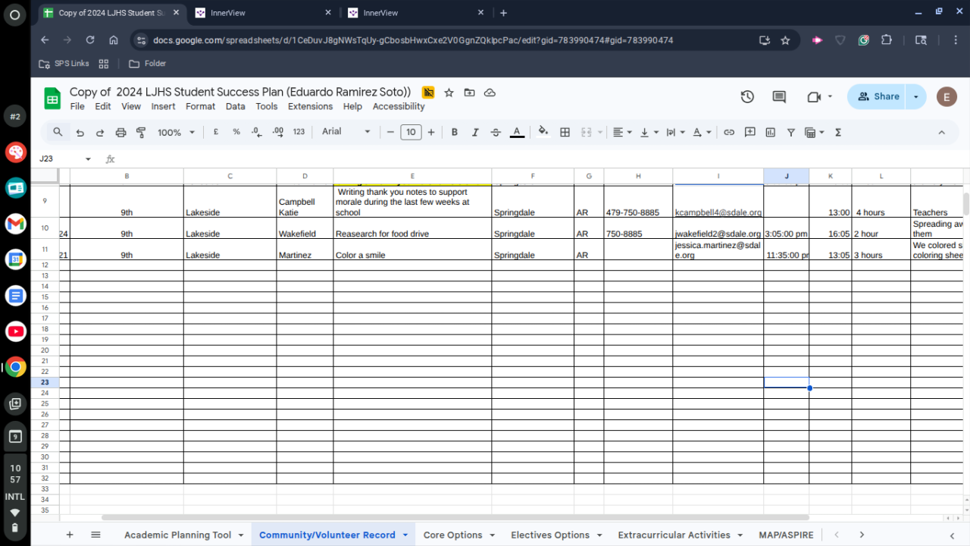Open version history clock icon

747,96
